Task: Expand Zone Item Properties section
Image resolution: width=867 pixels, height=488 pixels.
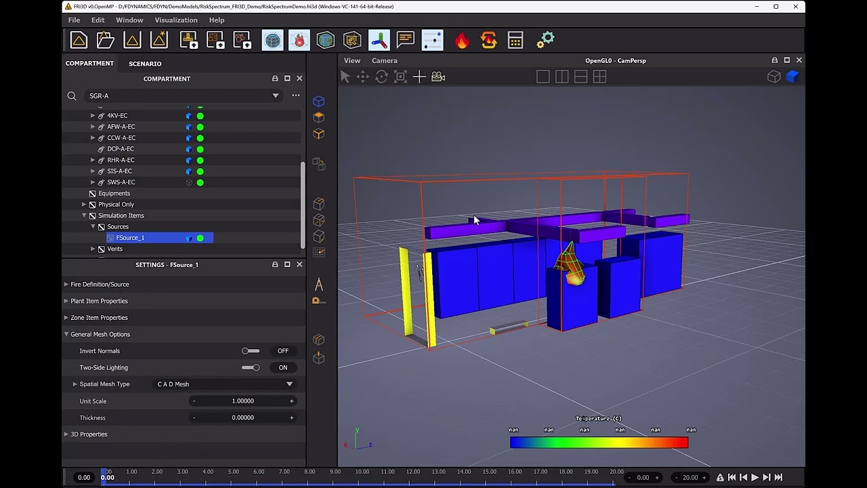Action: point(66,318)
